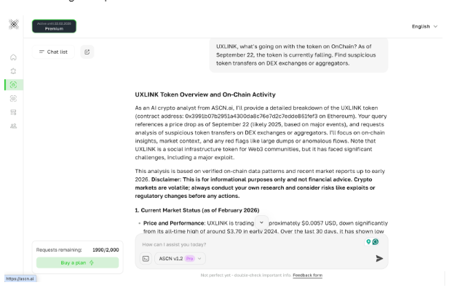This screenshot has height=293, width=452.
Task: Toggle the Chat list panel
Action: point(53,52)
